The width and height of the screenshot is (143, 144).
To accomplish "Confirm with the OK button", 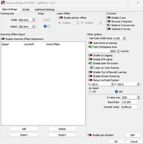I will (x=116, y=141).
